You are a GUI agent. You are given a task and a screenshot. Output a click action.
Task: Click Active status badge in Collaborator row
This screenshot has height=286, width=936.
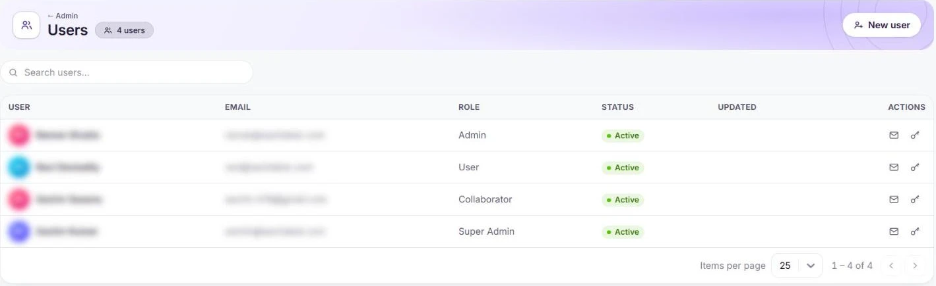pos(623,200)
